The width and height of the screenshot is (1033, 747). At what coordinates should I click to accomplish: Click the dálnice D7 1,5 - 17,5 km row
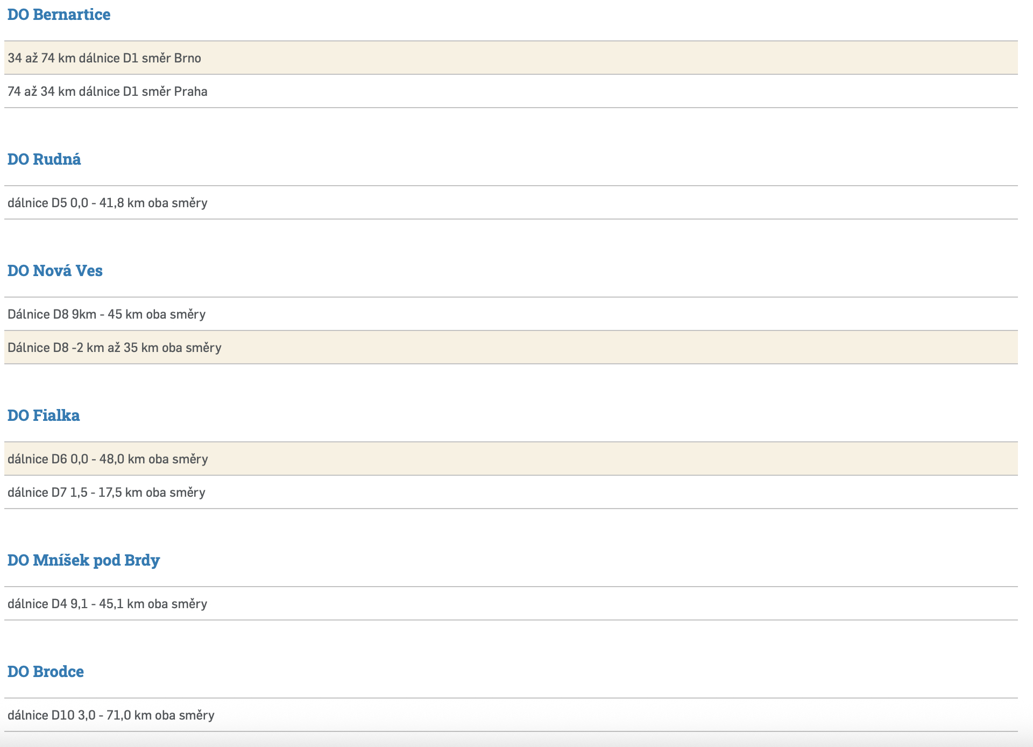(106, 492)
